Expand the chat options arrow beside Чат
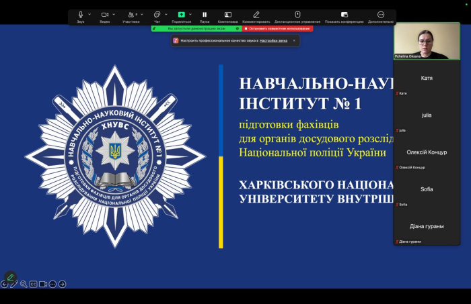The width and height of the screenshot is (471, 304). tap(166, 14)
